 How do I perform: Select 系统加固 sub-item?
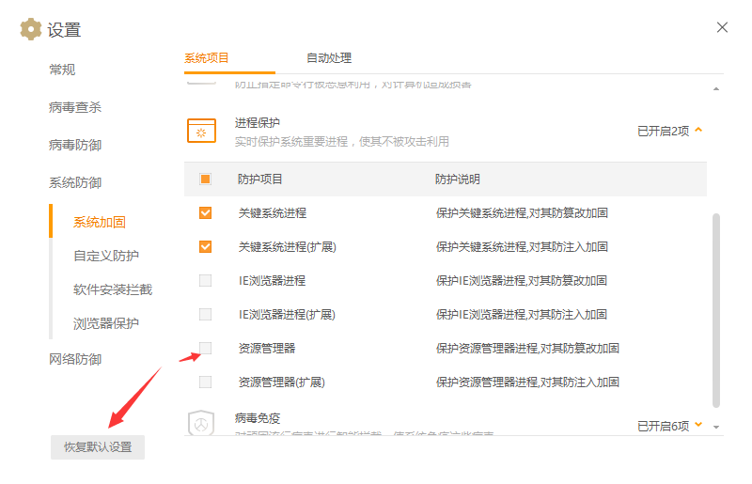coord(100,222)
